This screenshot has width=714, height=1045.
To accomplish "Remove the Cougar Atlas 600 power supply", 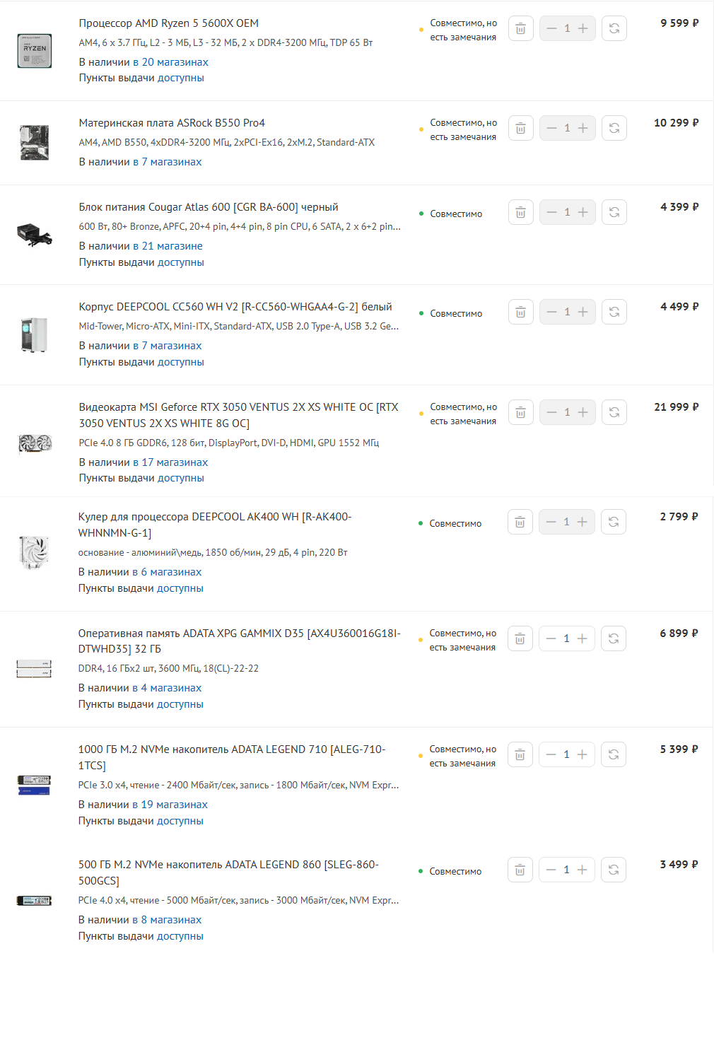I will coord(520,212).
